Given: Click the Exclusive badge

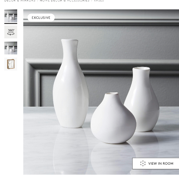Looking at the screenshot, I should coord(41,18).
